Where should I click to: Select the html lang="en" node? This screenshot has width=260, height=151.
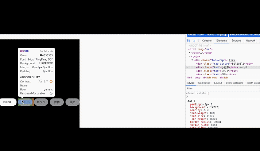[200, 49]
